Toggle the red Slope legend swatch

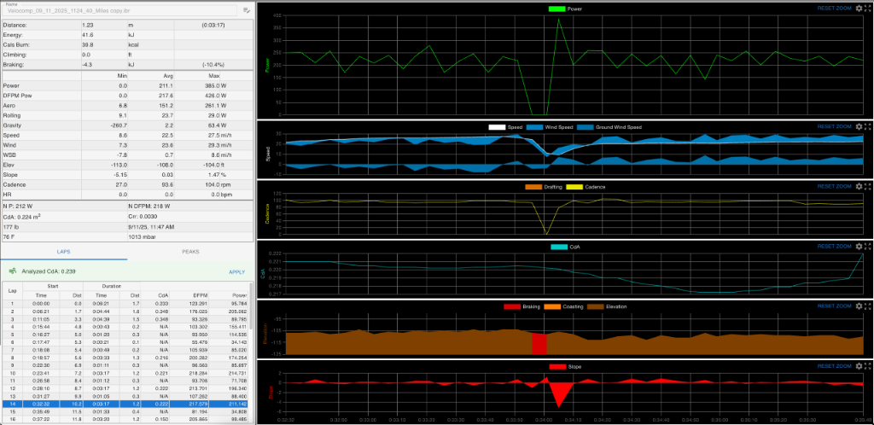click(558, 366)
